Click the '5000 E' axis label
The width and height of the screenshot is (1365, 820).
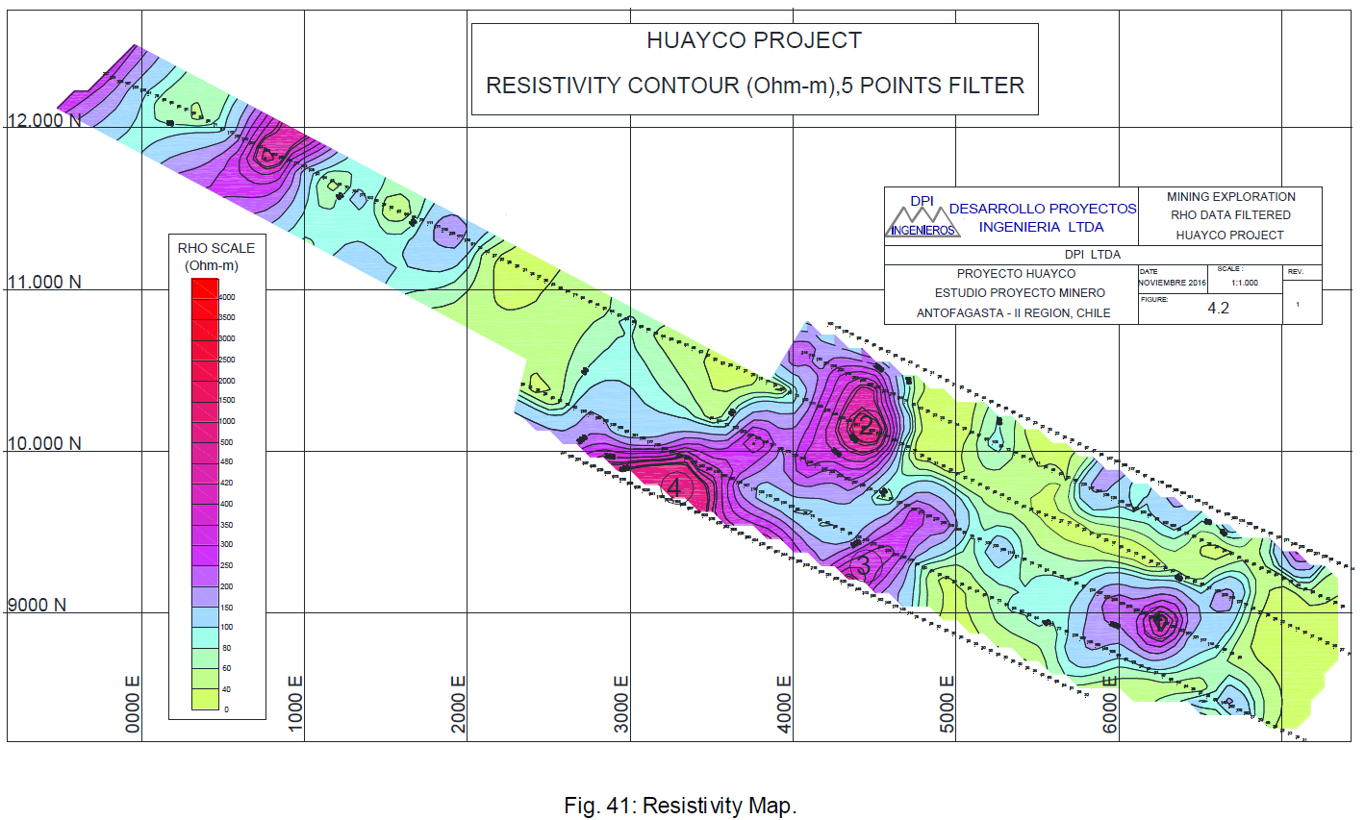(x=947, y=704)
